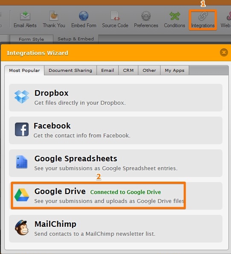Viewport: 231px width, 254px height.
Task: Open Preferences gear icon
Action: [x=146, y=16]
